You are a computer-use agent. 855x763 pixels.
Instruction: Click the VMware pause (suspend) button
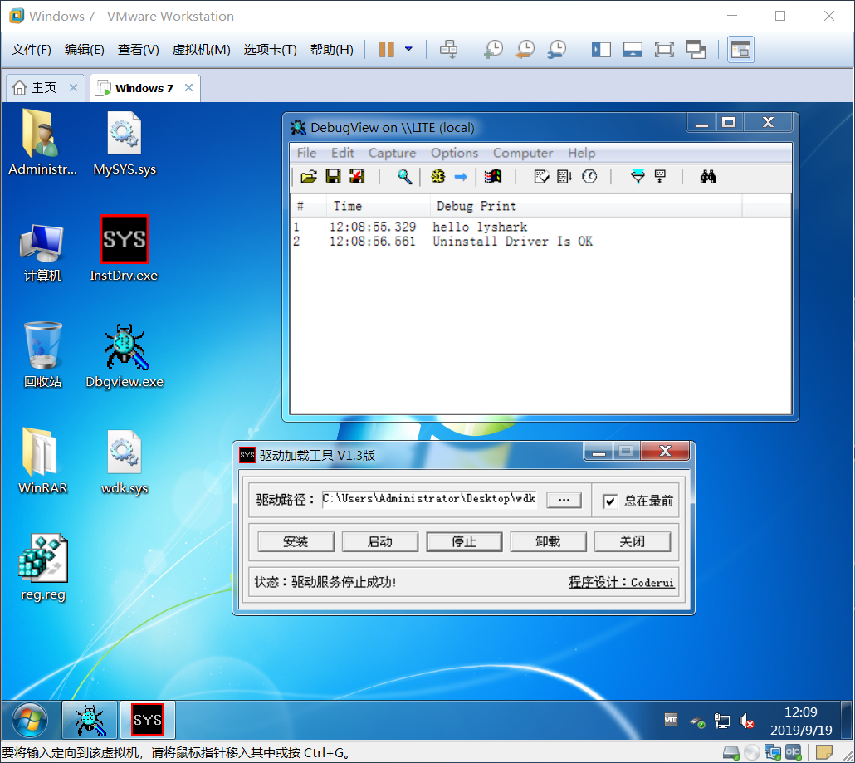click(387, 50)
